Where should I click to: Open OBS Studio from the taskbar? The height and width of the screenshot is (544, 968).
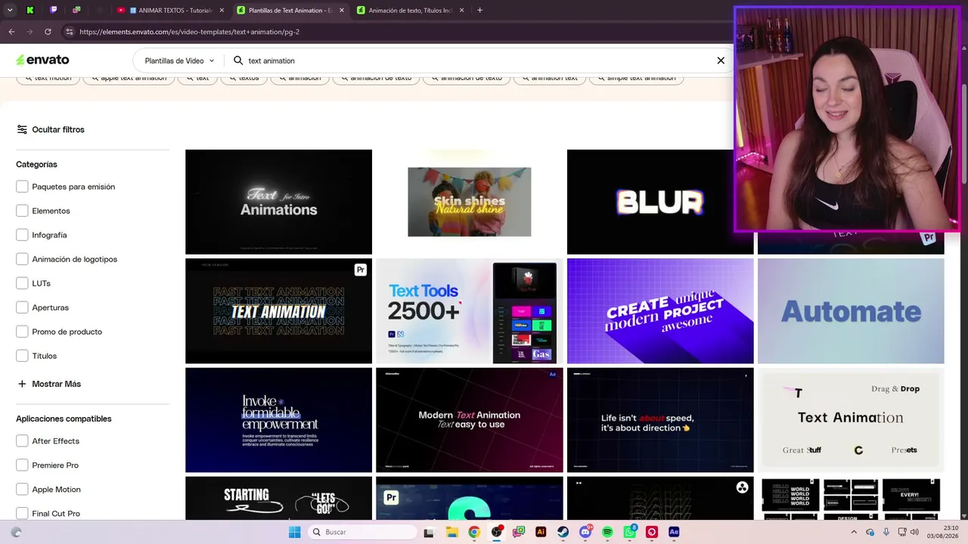coord(496,532)
